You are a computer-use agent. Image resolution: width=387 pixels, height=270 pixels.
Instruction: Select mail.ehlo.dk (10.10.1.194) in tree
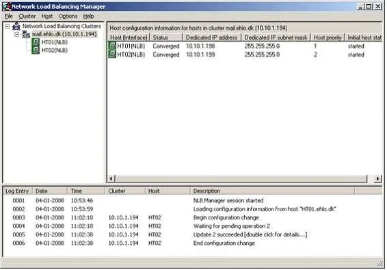[64, 34]
